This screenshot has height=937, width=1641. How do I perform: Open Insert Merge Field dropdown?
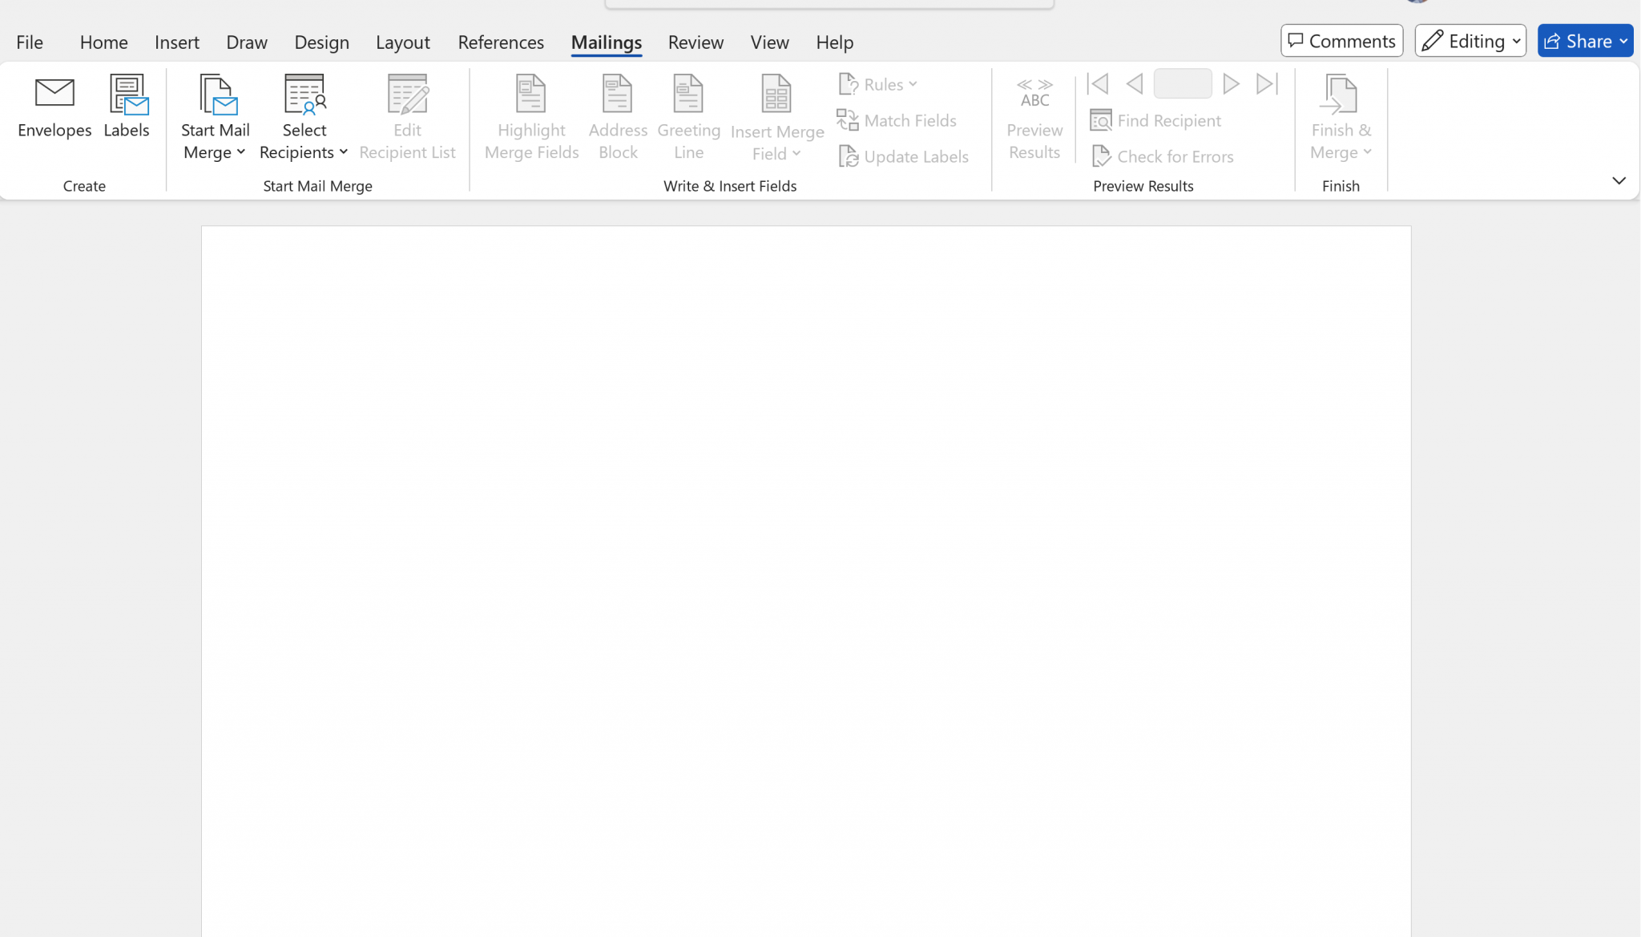777,119
